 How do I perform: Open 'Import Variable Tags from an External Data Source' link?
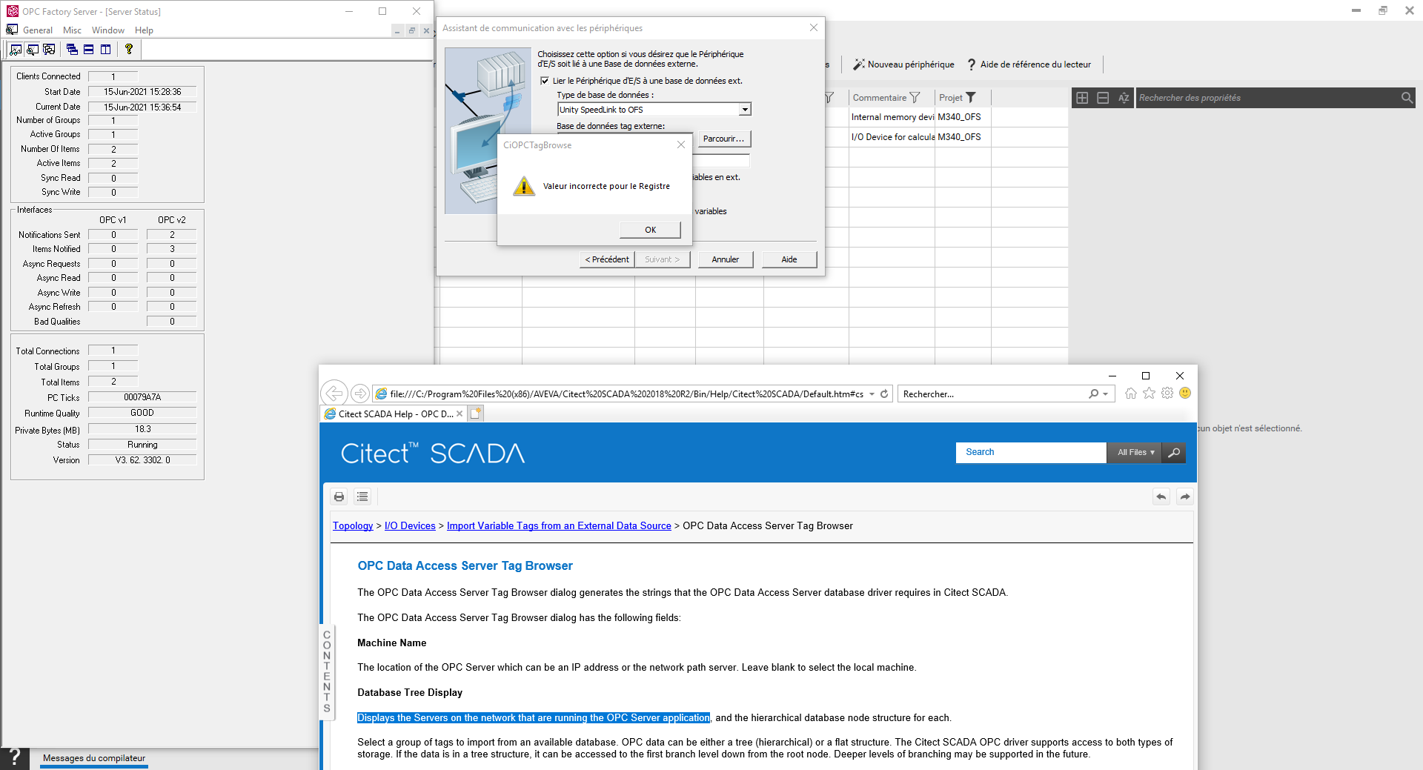tap(559, 526)
